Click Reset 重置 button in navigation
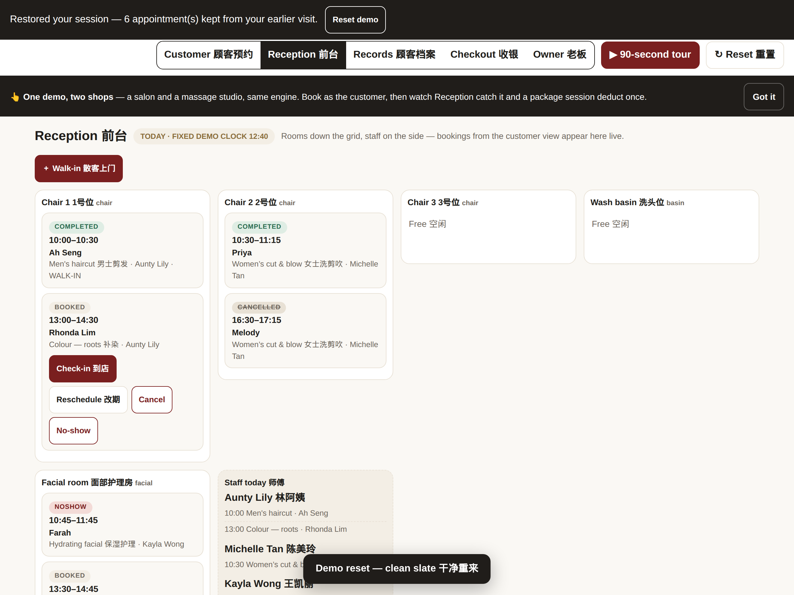Screen dimensions: 794x595 pyautogui.click(x=744, y=55)
